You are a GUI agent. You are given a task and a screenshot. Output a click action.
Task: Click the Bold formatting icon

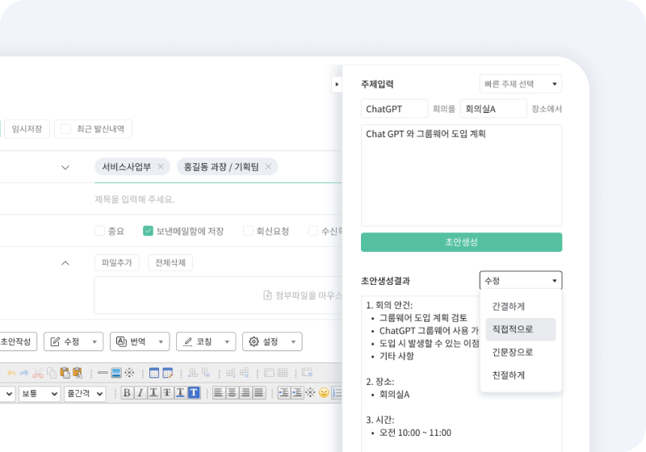[127, 393]
